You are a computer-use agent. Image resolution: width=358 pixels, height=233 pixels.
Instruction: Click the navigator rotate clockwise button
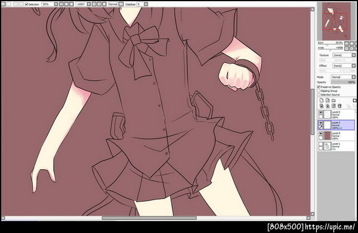[351, 48]
